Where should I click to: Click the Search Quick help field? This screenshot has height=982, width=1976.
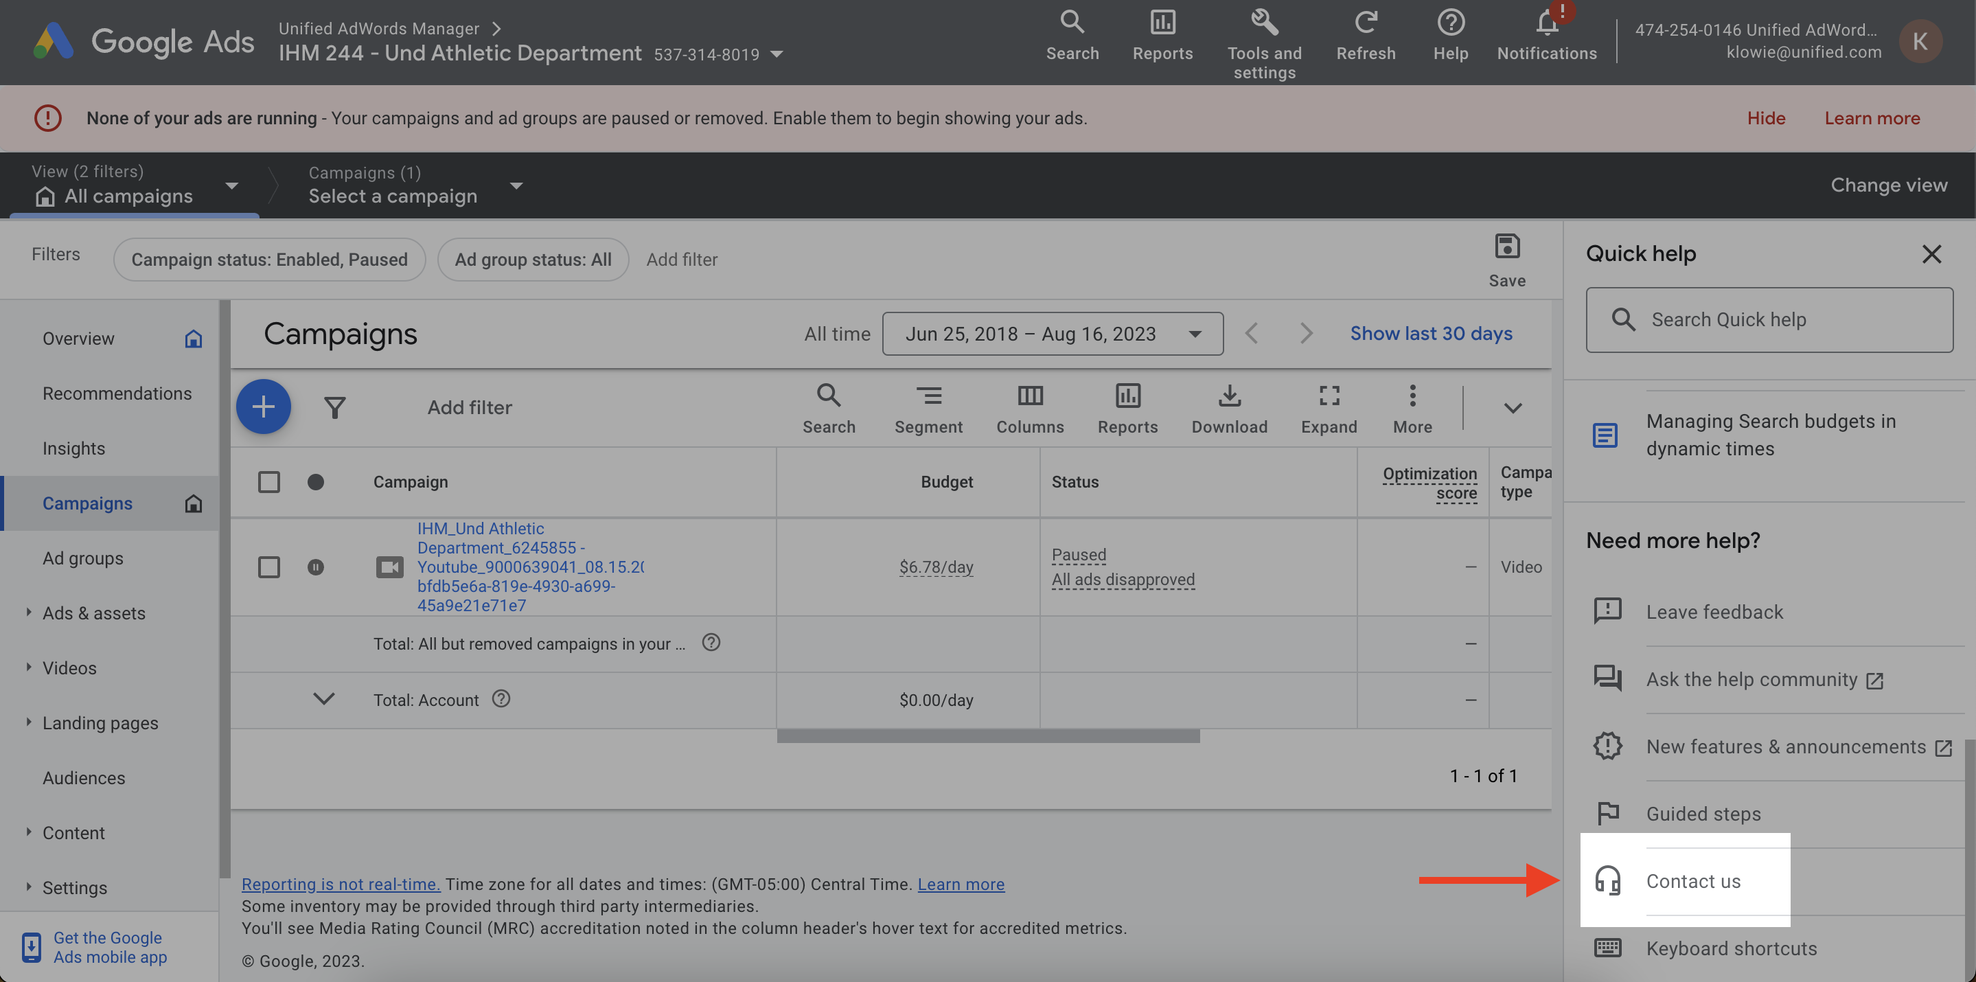pyautogui.click(x=1769, y=320)
